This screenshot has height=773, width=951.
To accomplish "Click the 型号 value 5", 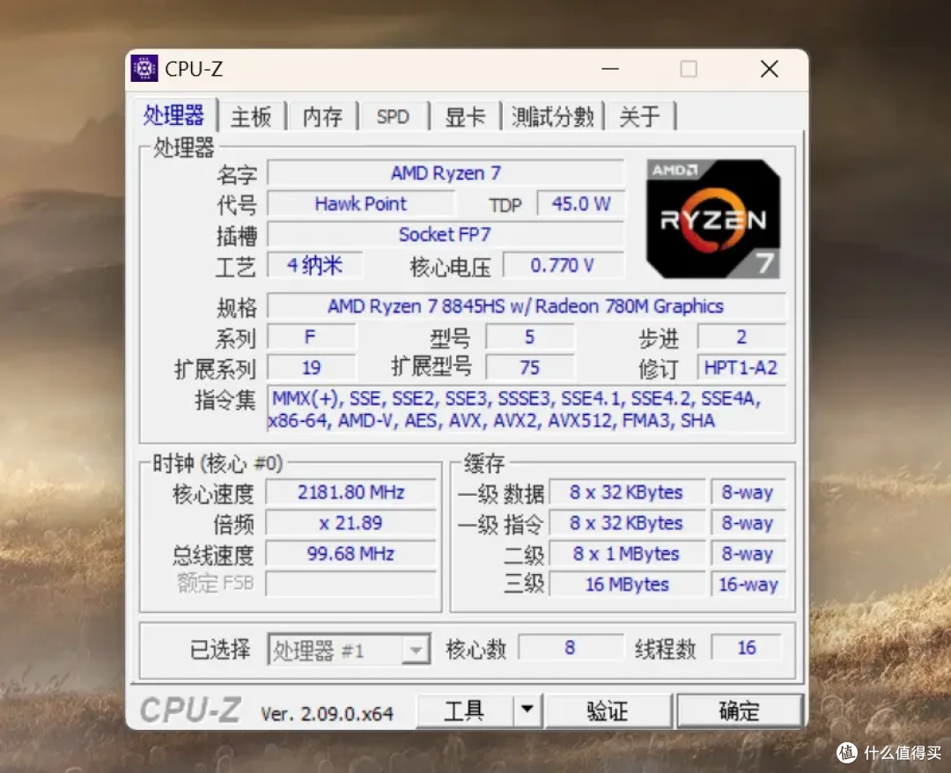I will point(529,337).
